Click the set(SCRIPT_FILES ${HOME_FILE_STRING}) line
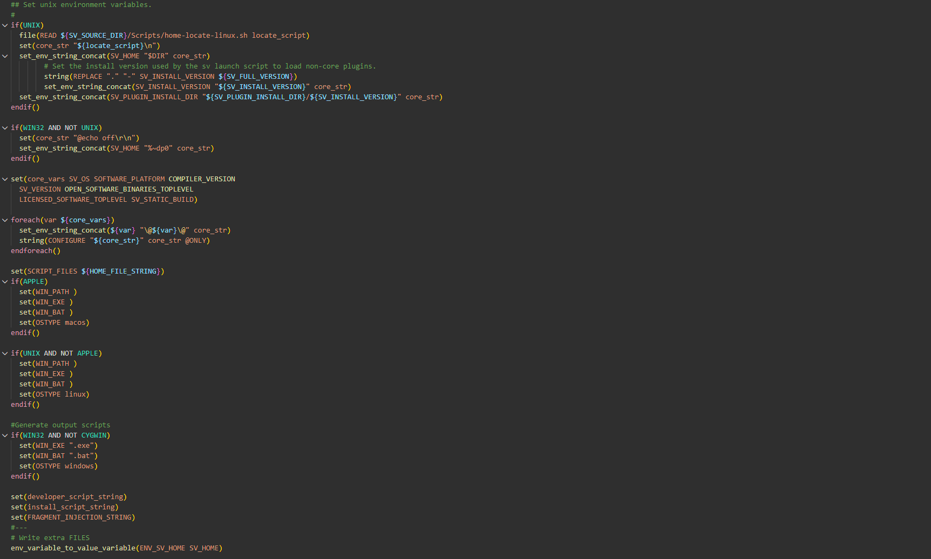Image resolution: width=931 pixels, height=559 pixels. click(87, 271)
